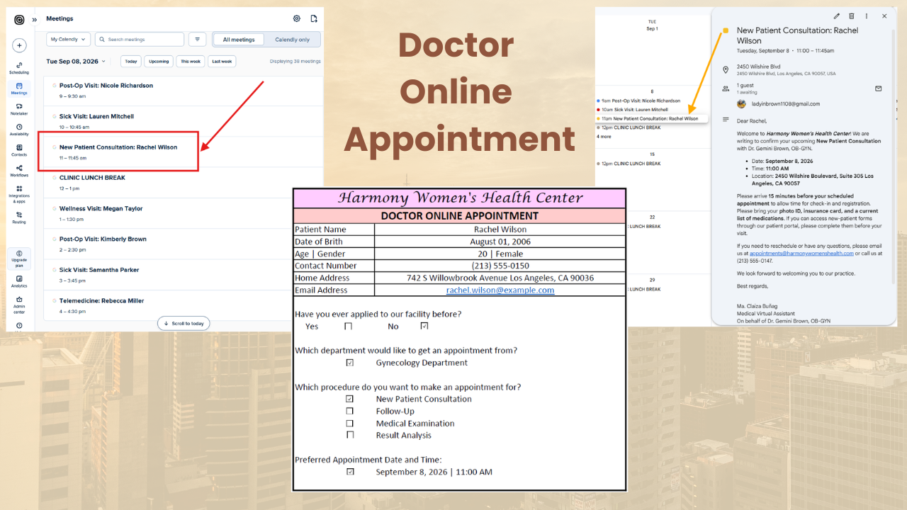This screenshot has height=510, width=907.
Task: Open Scheduling in the Calendly sidebar
Action: click(19, 68)
